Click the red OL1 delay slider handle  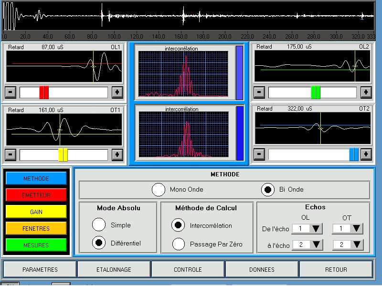44,92
